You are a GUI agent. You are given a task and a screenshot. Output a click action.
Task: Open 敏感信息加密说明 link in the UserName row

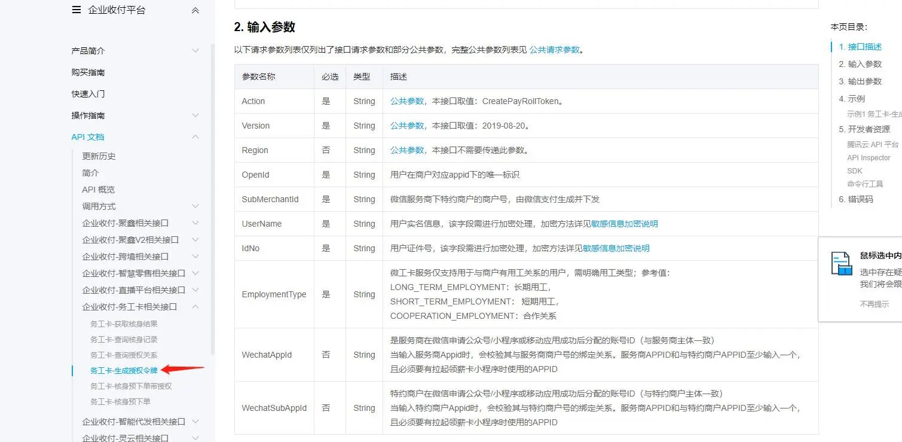click(x=625, y=224)
